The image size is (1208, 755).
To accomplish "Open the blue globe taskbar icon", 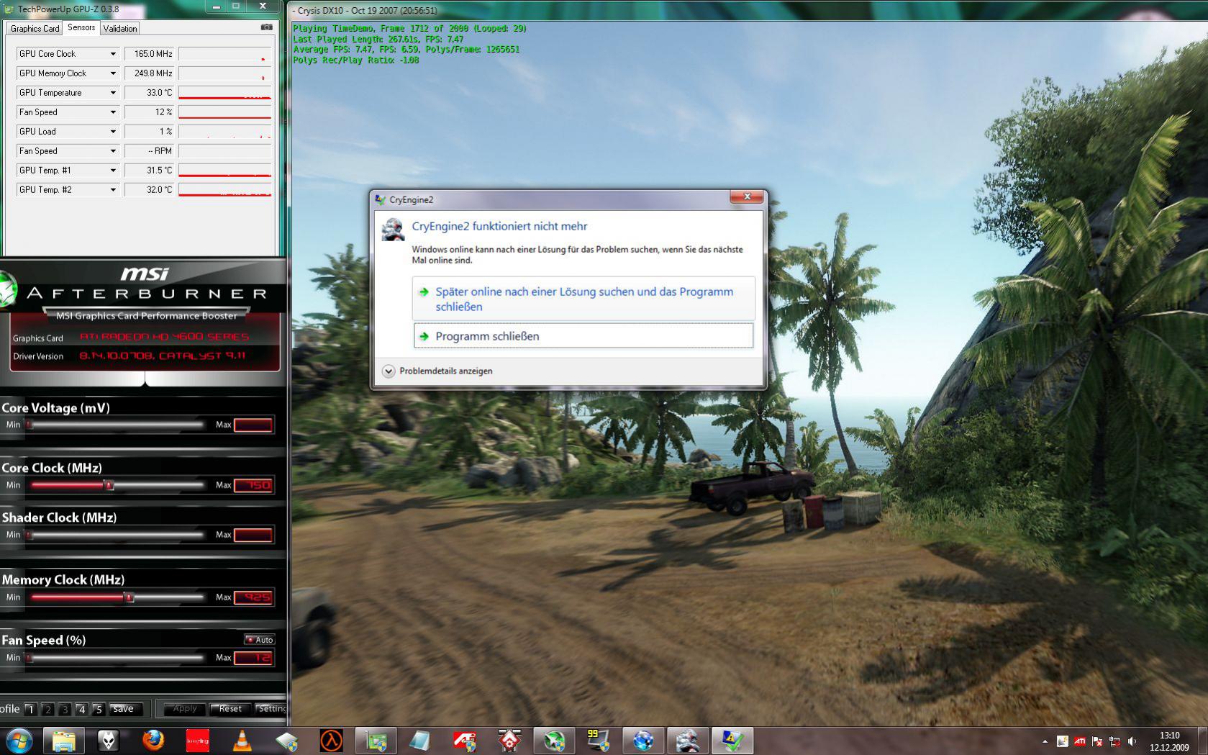I will 643,740.
